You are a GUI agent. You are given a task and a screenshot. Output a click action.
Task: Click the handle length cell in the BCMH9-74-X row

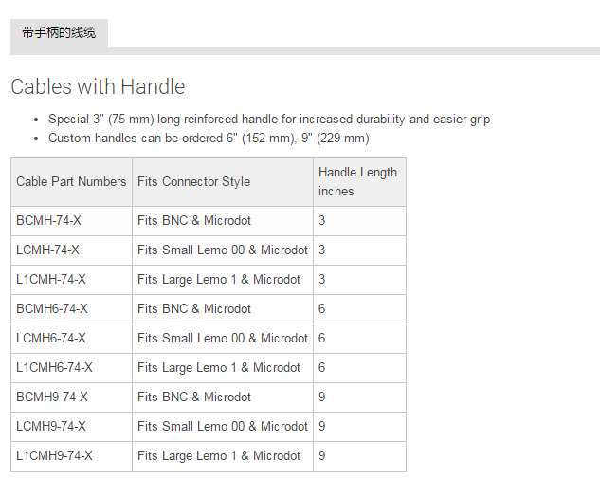coord(322,398)
